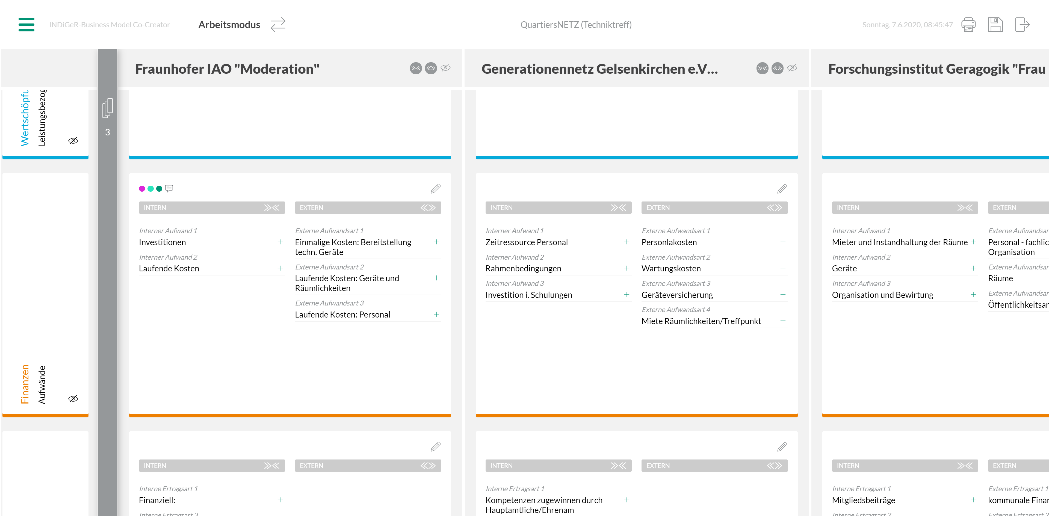Add entry next to Rahmenbedingungen

click(627, 268)
